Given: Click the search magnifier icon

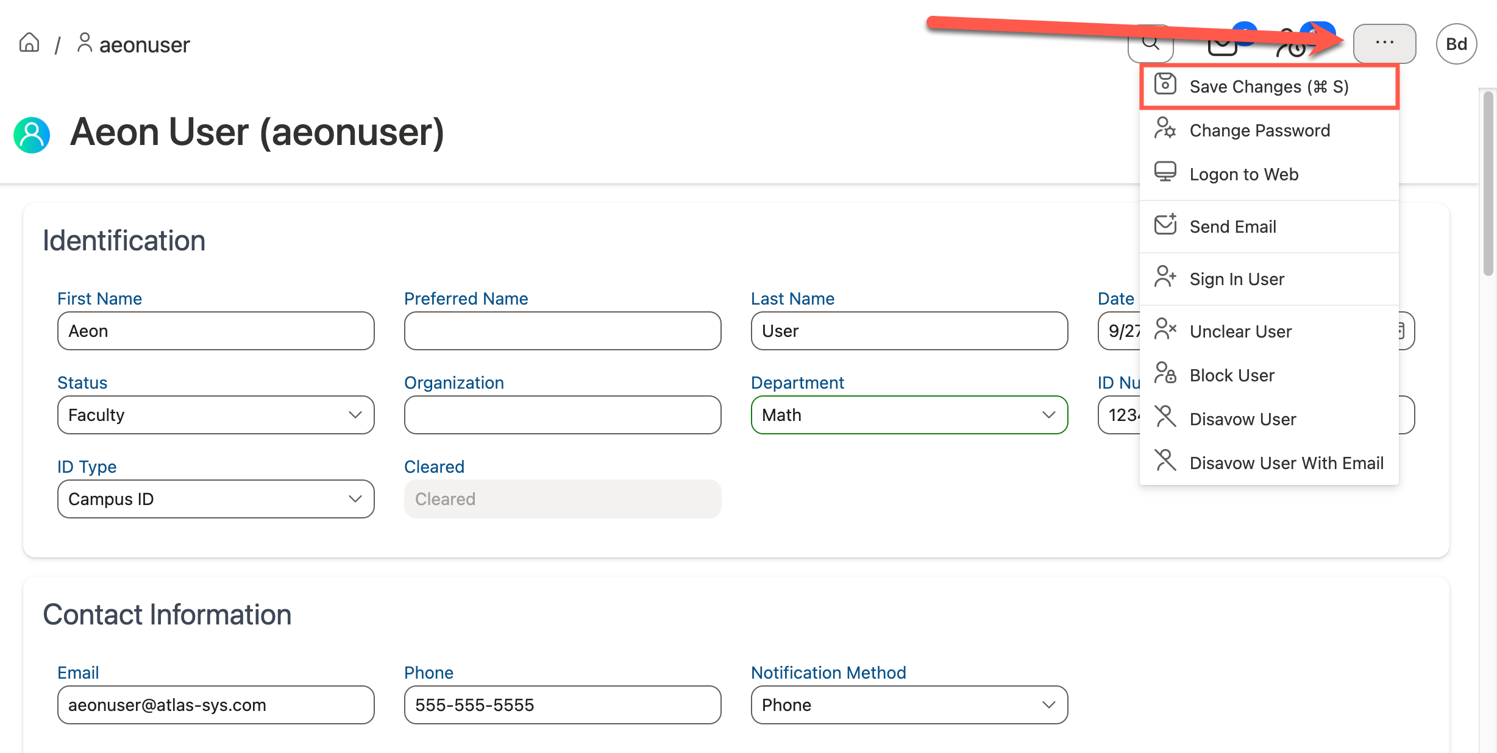Looking at the screenshot, I should coord(1150,43).
